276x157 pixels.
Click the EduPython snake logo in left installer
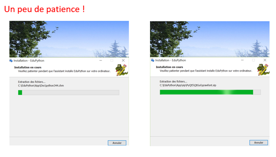(121, 70)
